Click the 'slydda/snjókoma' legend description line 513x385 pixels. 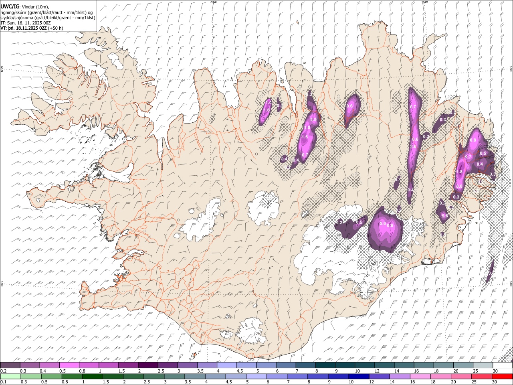pyautogui.click(x=48, y=18)
